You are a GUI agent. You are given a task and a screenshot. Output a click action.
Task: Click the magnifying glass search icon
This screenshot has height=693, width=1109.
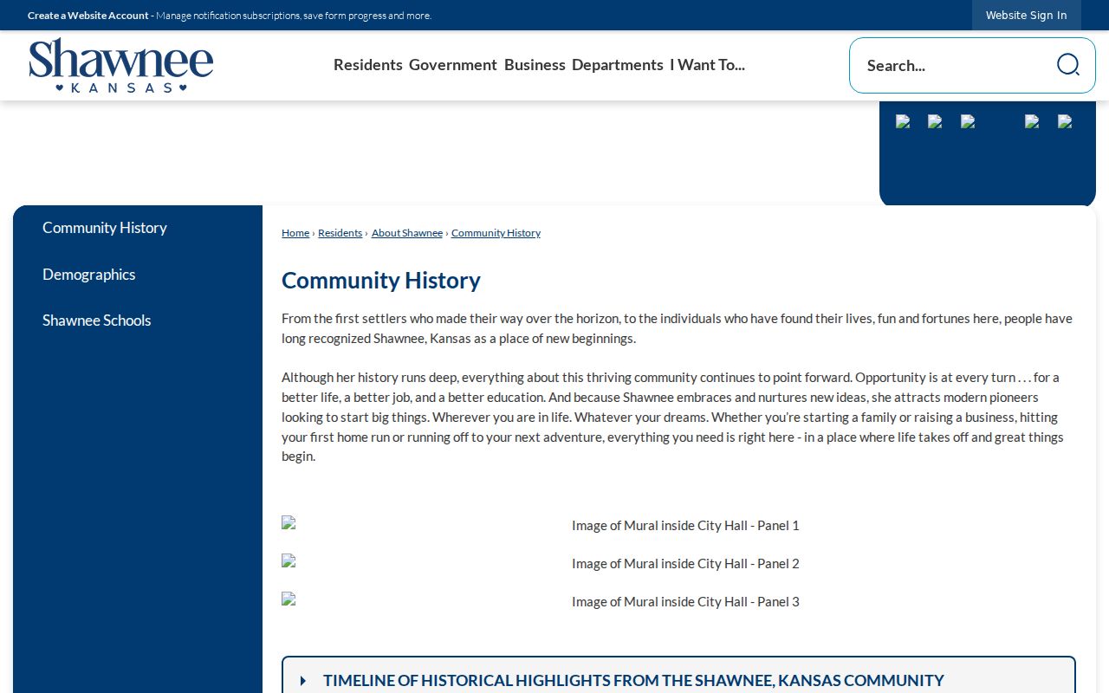point(1067,65)
